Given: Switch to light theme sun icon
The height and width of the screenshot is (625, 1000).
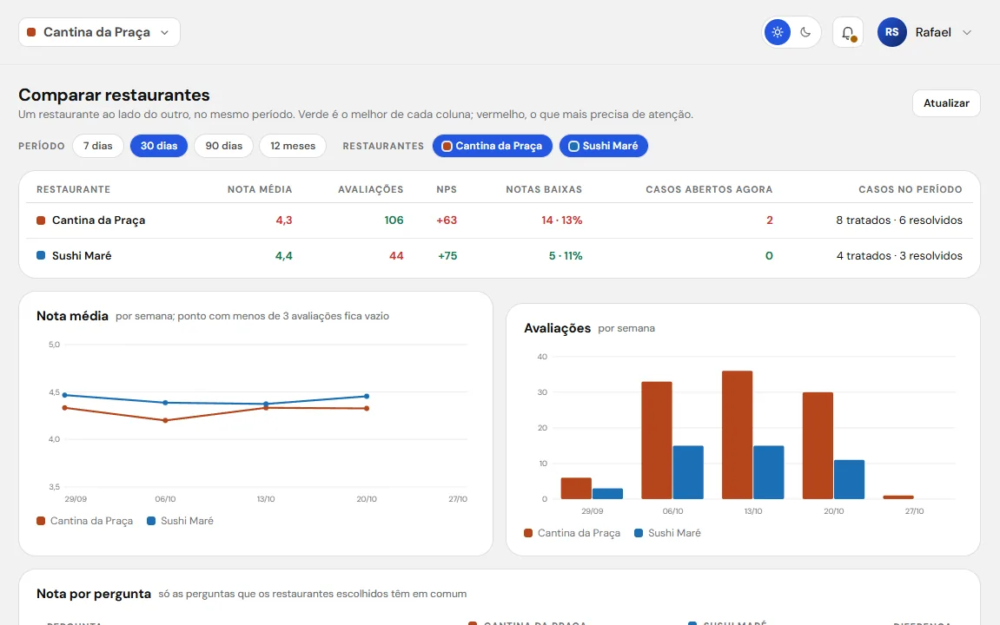Looking at the screenshot, I should pos(778,32).
